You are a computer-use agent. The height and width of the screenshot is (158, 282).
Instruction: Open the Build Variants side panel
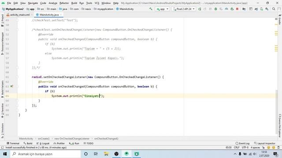[x=2, y=89]
